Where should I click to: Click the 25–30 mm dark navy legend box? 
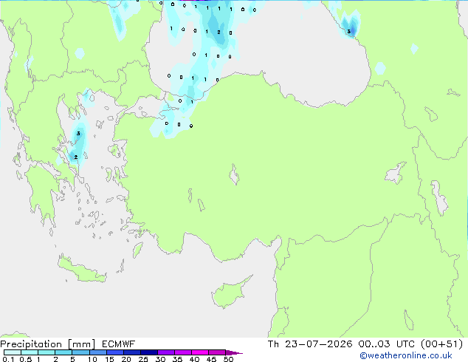pos(149,352)
